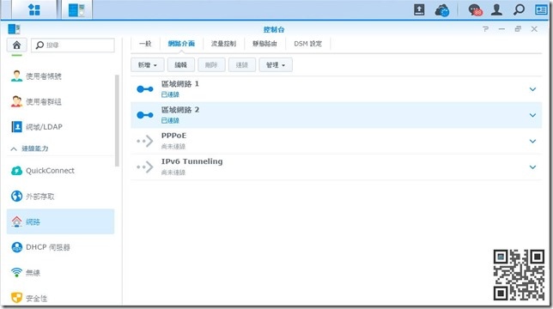The height and width of the screenshot is (309, 553).
Task: Click the 區域網路 2 connection icon
Action: pyautogui.click(x=145, y=115)
